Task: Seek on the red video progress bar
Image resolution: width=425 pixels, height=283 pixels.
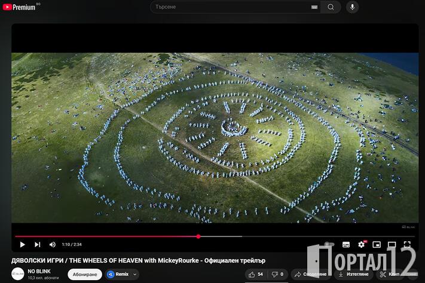Action: click(x=215, y=236)
